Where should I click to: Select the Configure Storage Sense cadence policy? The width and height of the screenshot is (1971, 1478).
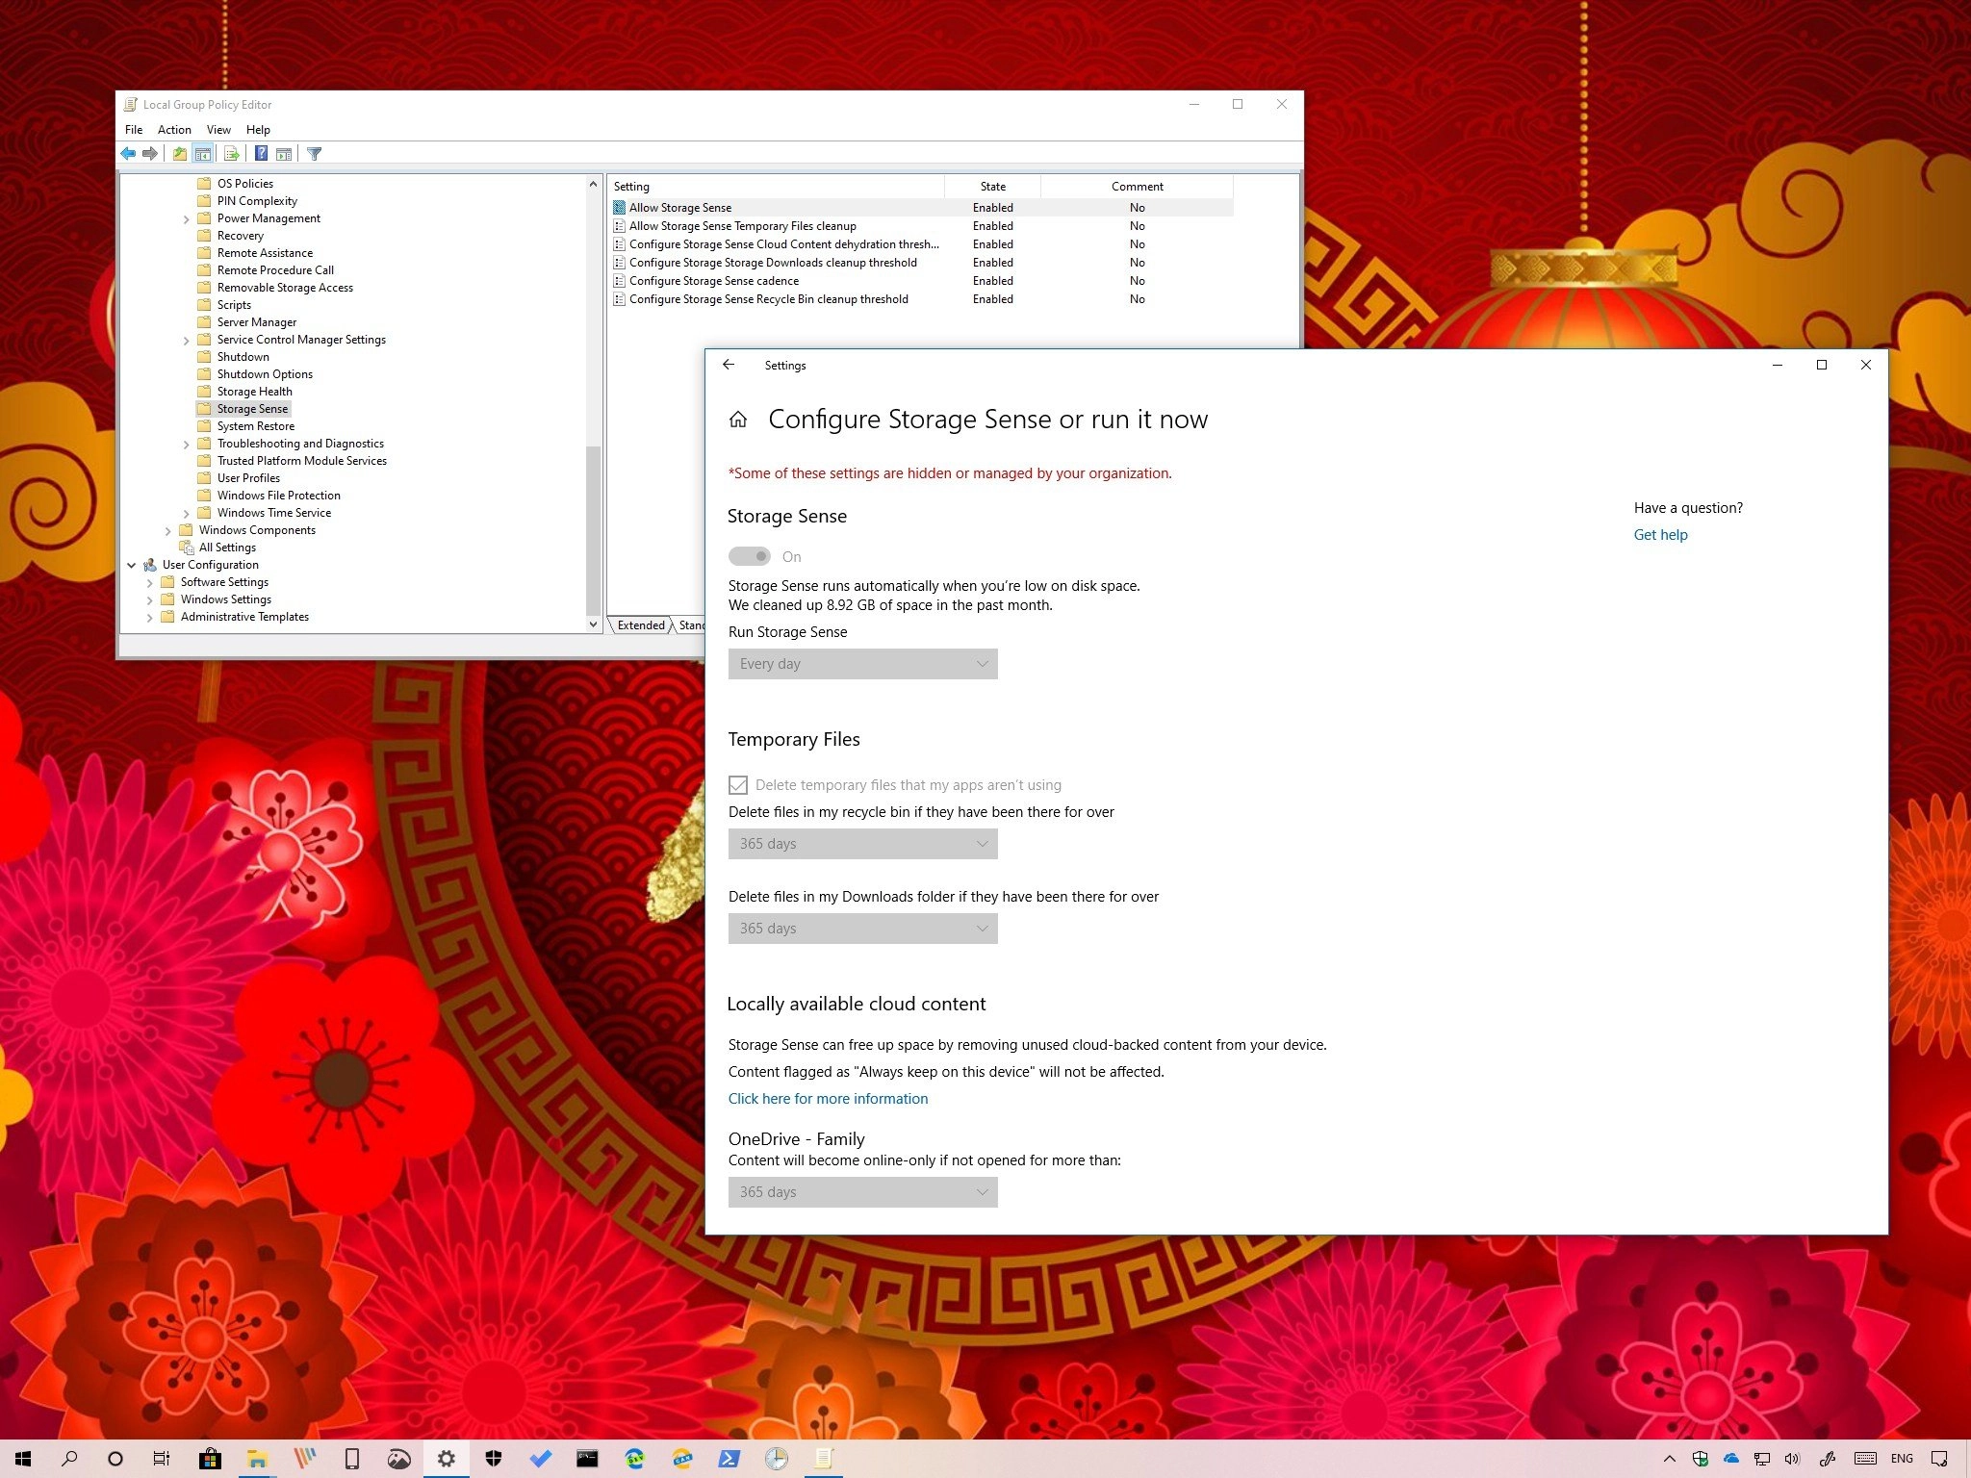[713, 281]
